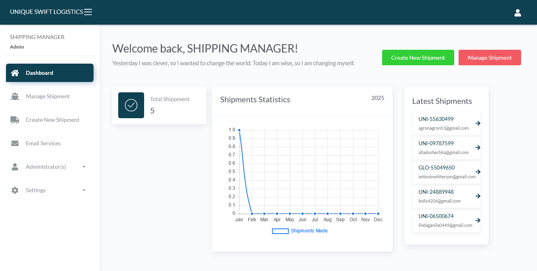Click the hamburger menu icon in header
Image resolution: width=537 pixels, height=271 pixels.
[x=88, y=12]
